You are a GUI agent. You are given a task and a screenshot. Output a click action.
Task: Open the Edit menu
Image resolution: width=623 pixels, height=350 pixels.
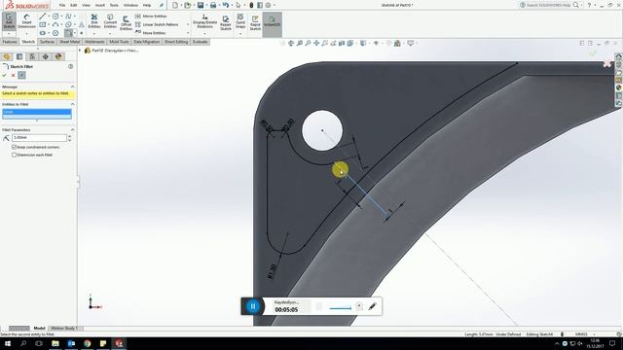[74, 5]
